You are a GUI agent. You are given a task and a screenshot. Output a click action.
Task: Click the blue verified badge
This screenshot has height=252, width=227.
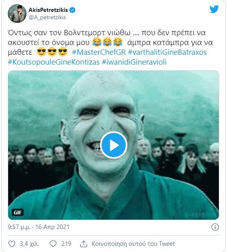click(72, 10)
